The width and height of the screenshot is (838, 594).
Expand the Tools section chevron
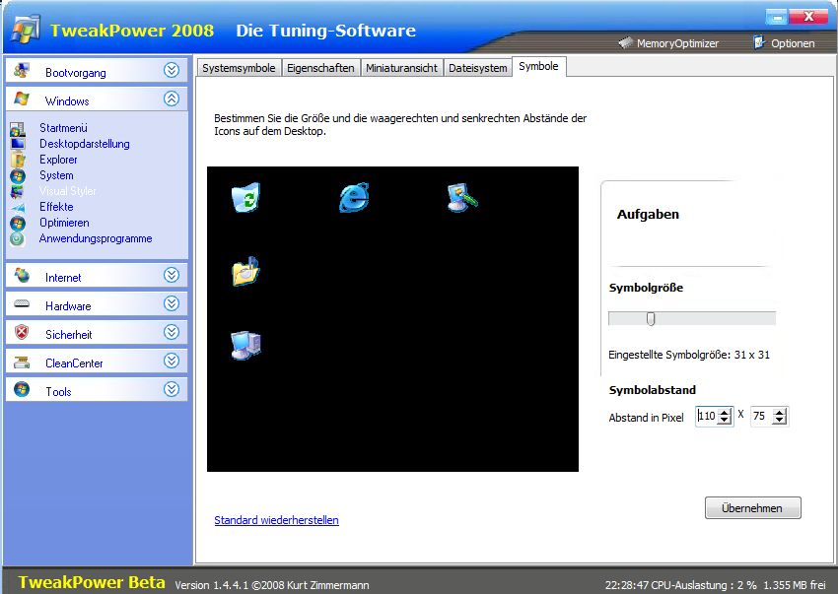172,389
